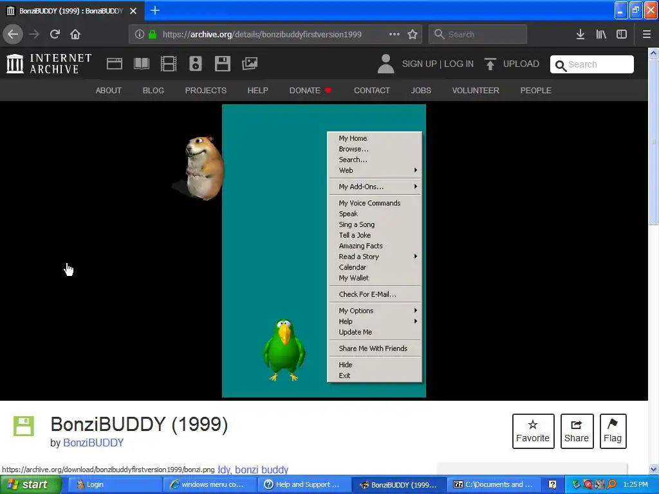Click the upload arrow icon
659x494 pixels.
490,64
